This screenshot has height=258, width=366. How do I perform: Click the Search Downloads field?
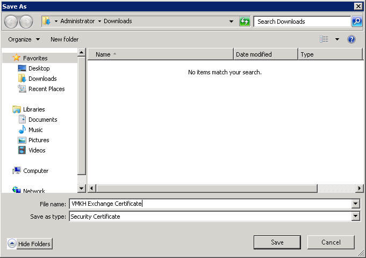pyautogui.click(x=302, y=22)
